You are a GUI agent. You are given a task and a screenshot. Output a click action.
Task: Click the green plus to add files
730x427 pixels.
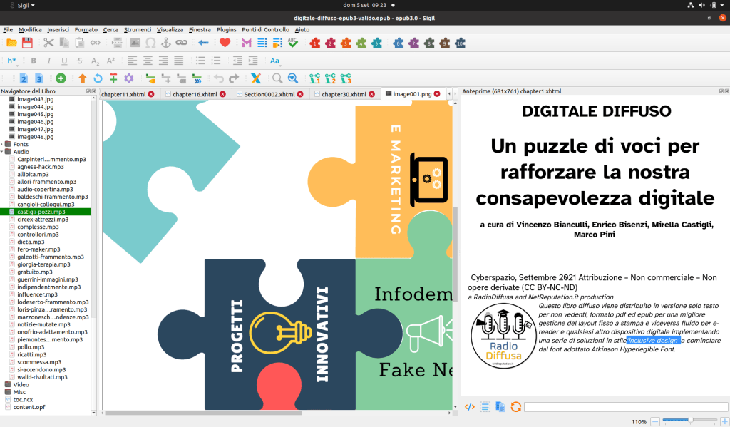[61, 78]
